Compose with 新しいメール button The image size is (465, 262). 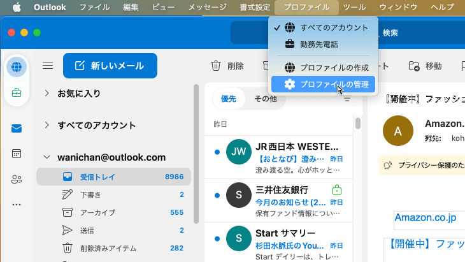click(x=110, y=66)
